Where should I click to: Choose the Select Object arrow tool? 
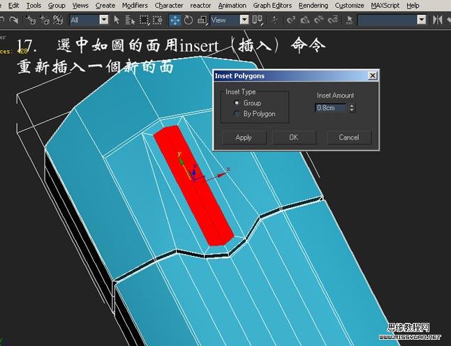(116, 20)
